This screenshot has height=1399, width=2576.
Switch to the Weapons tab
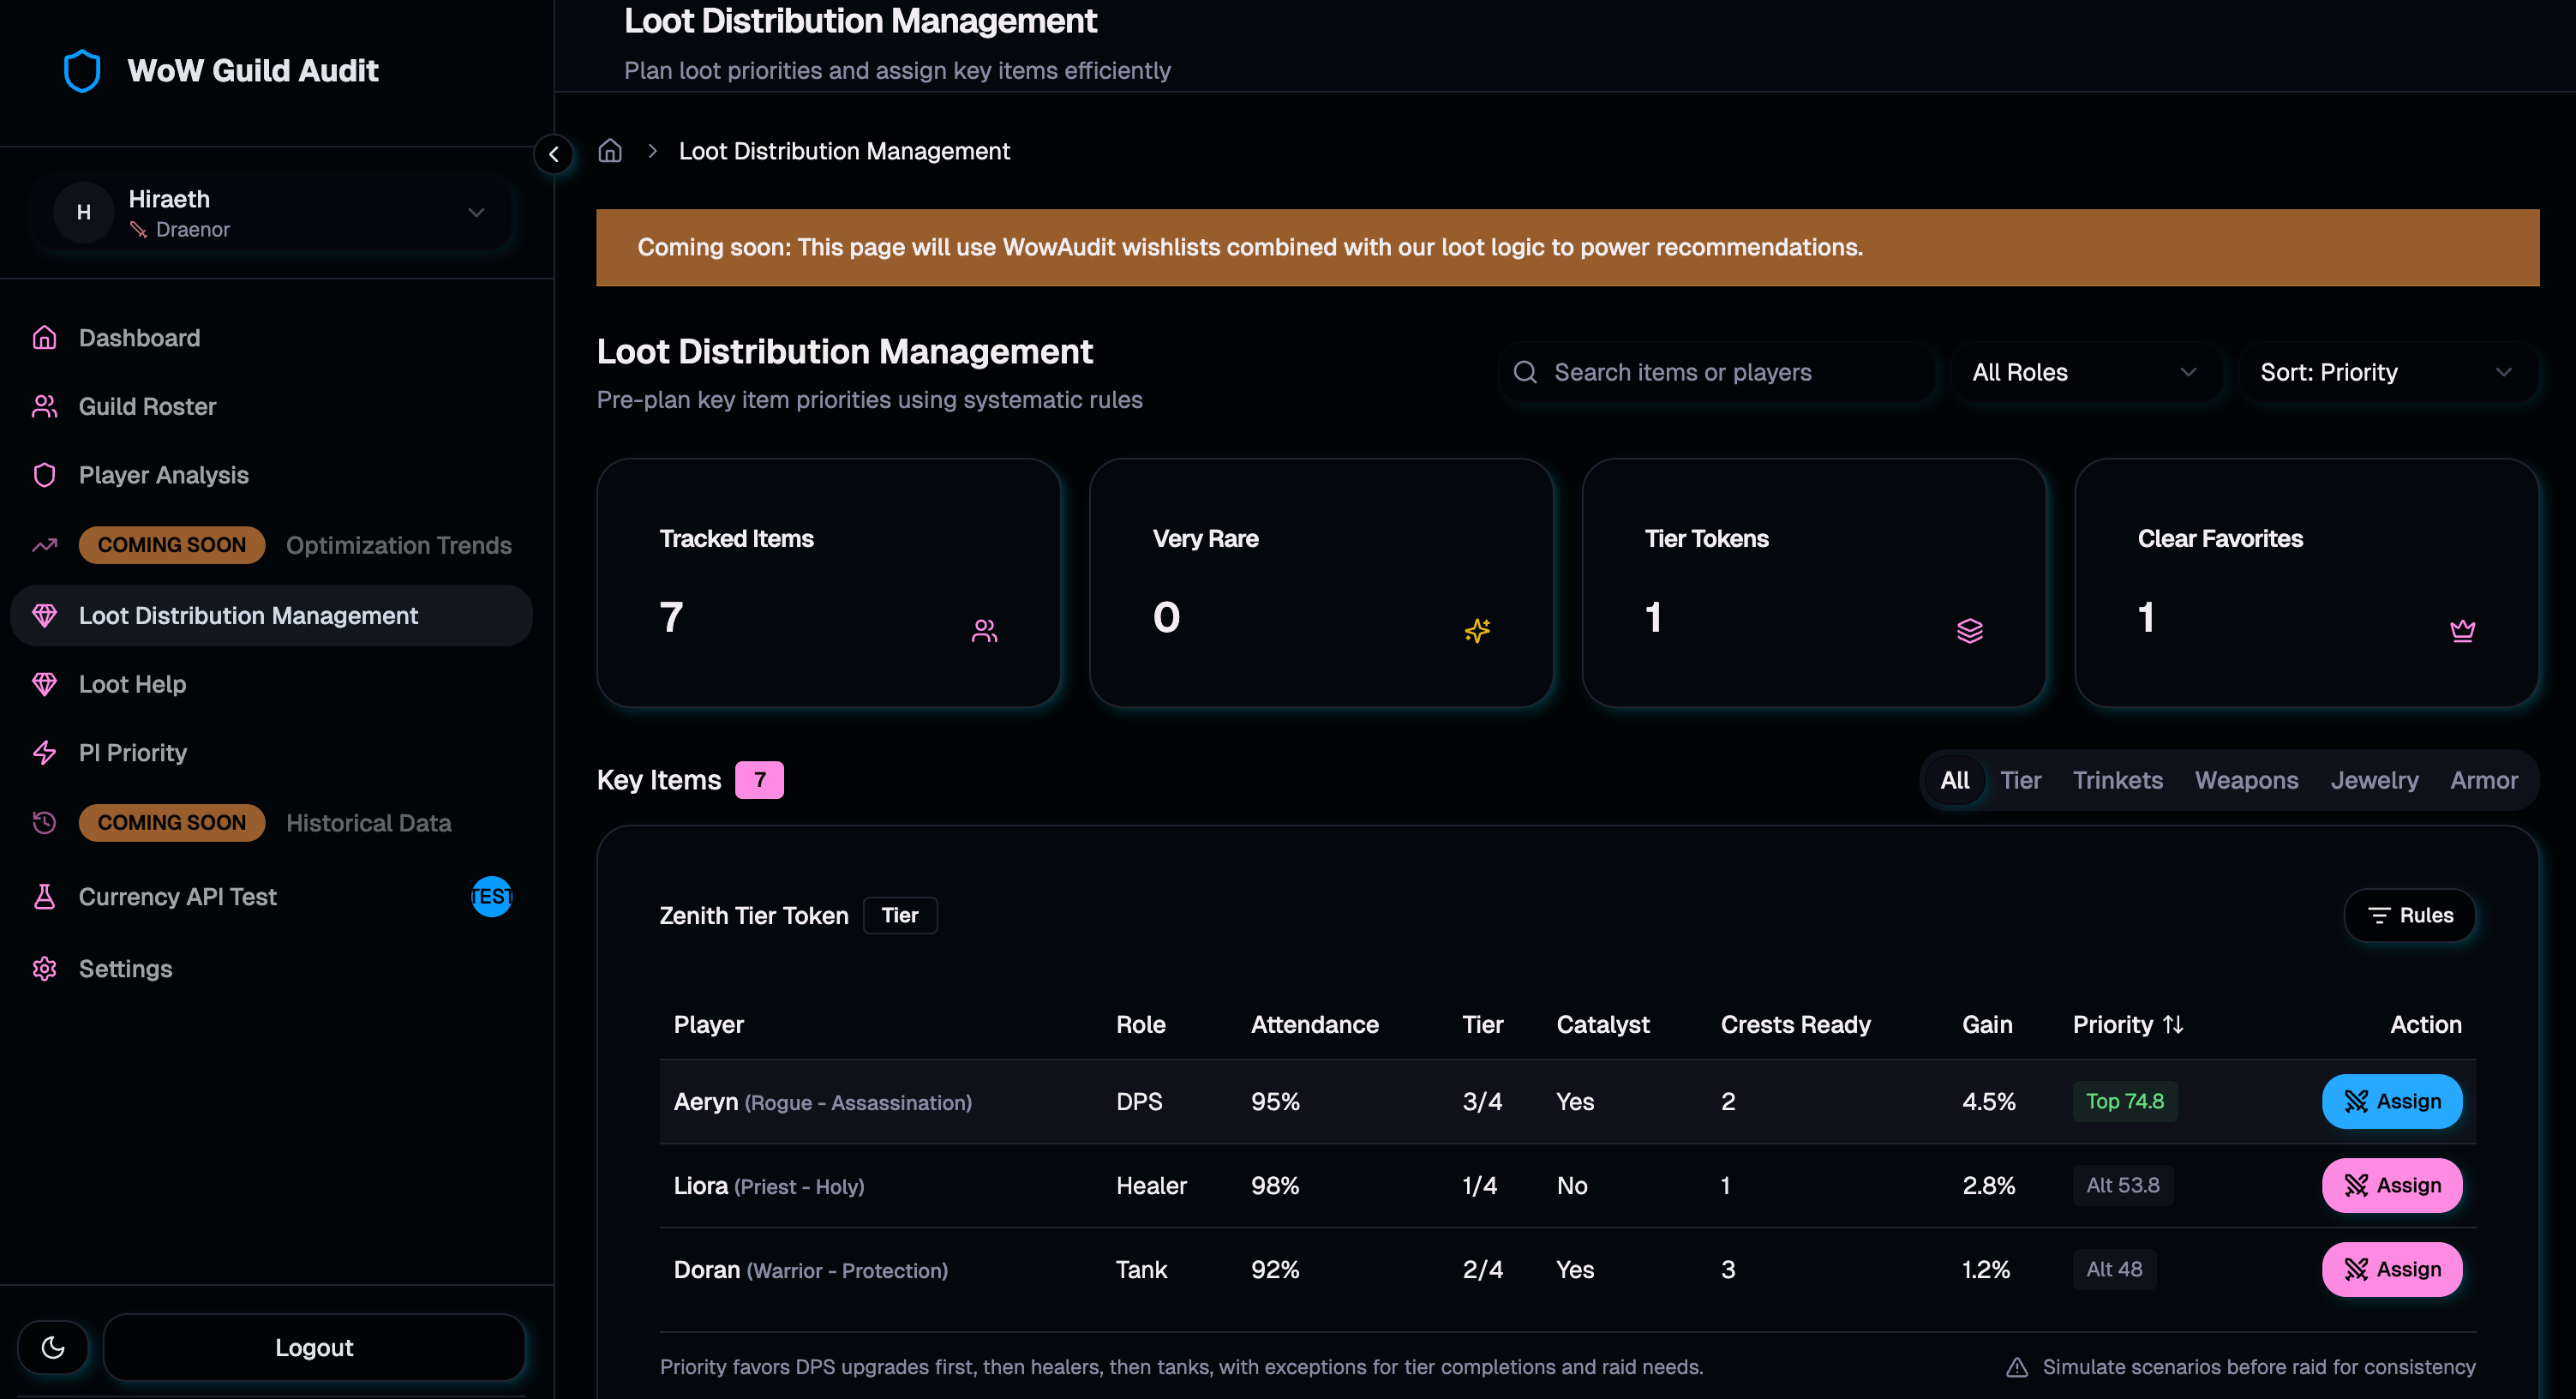point(2245,780)
